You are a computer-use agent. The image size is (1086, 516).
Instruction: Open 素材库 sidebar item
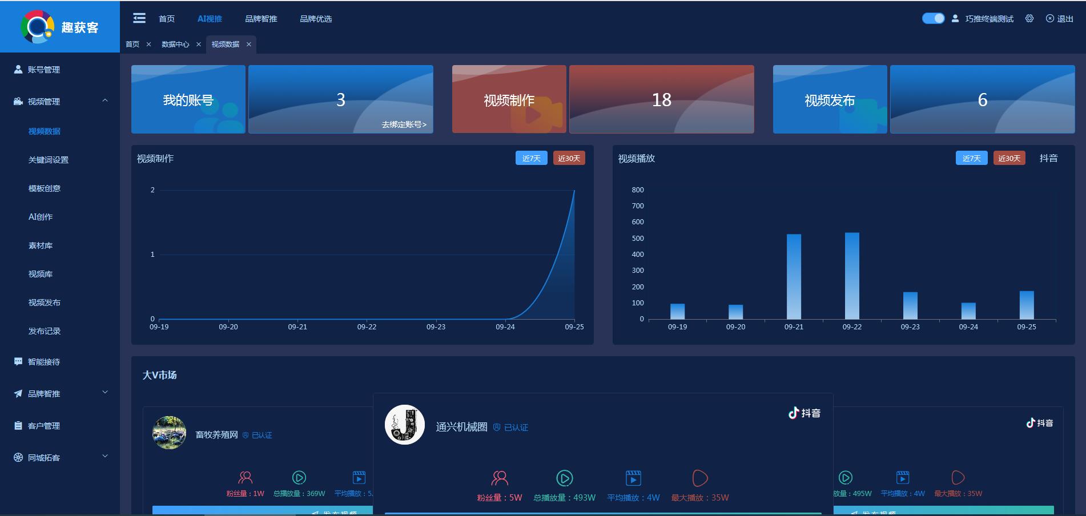41,245
